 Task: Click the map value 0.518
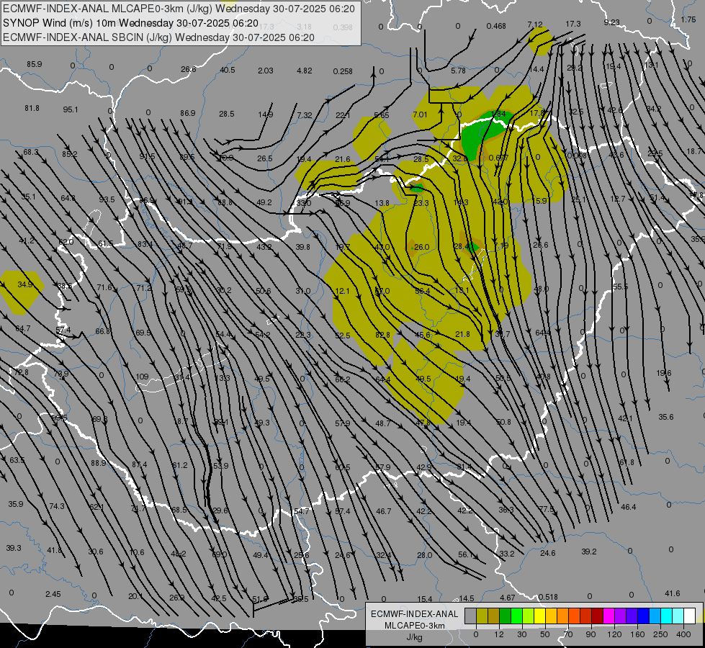tap(547, 597)
